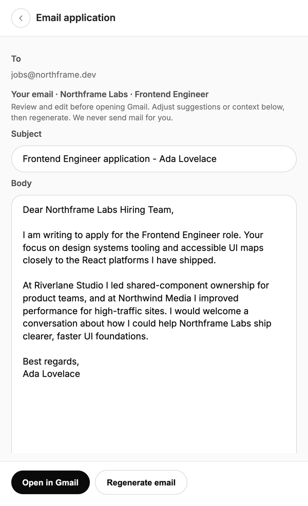Click the 'Email application' page title
This screenshot has height=506, width=308.
[75, 18]
